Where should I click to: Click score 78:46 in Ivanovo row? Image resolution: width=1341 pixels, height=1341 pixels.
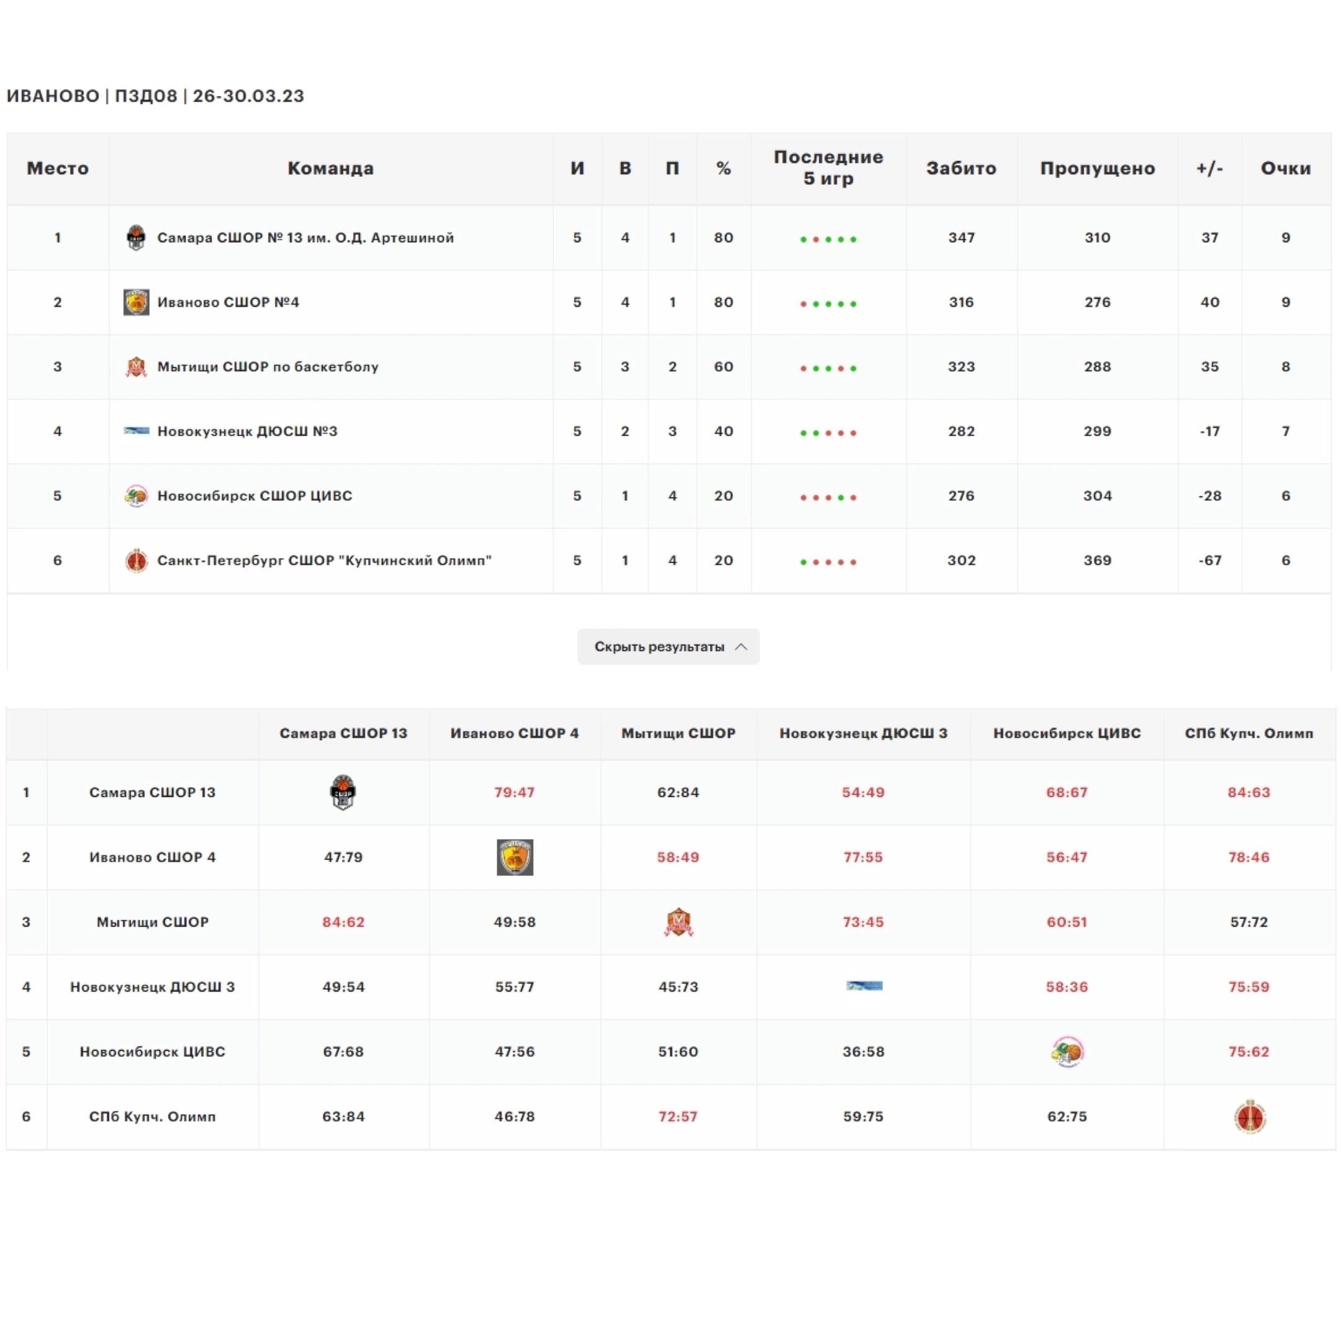(x=1248, y=857)
